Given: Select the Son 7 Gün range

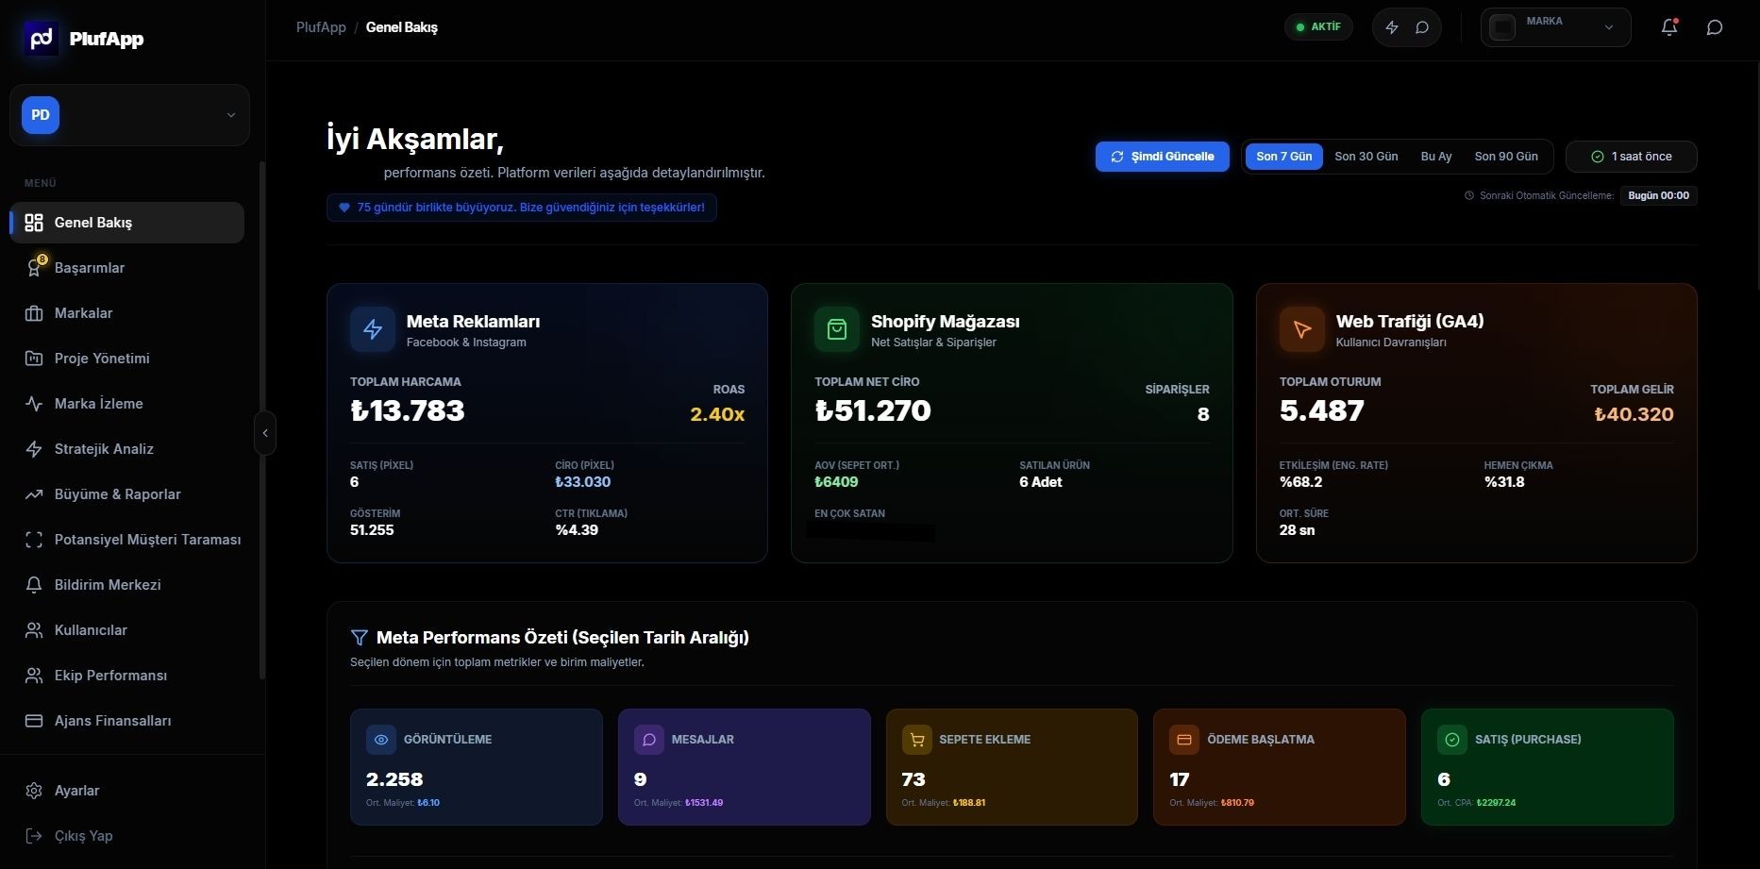Looking at the screenshot, I should coord(1283,157).
